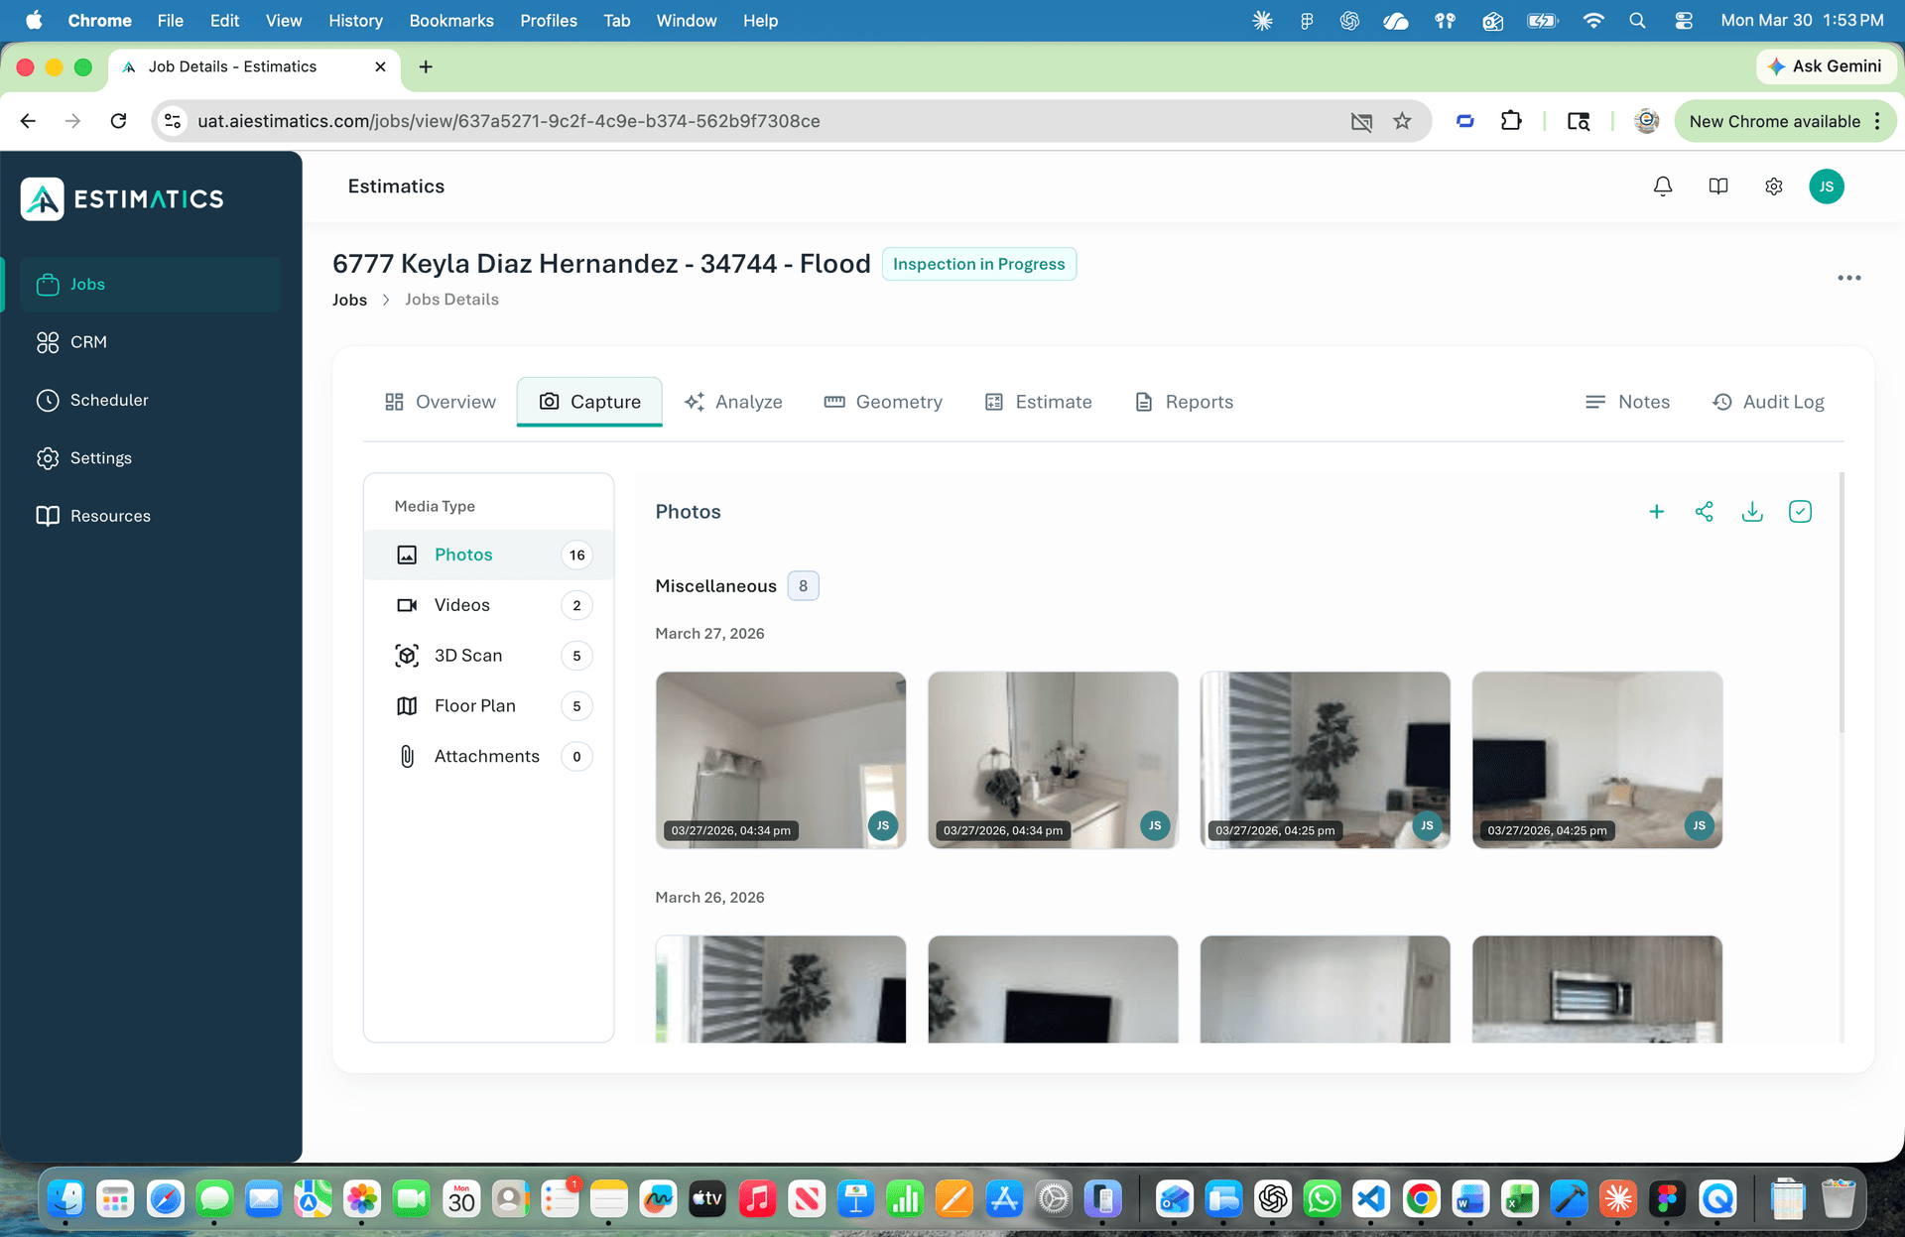Open the 03/27 bathroom sink photo thumbnail
Viewport: 1905px width, 1237px height.
tap(1053, 760)
